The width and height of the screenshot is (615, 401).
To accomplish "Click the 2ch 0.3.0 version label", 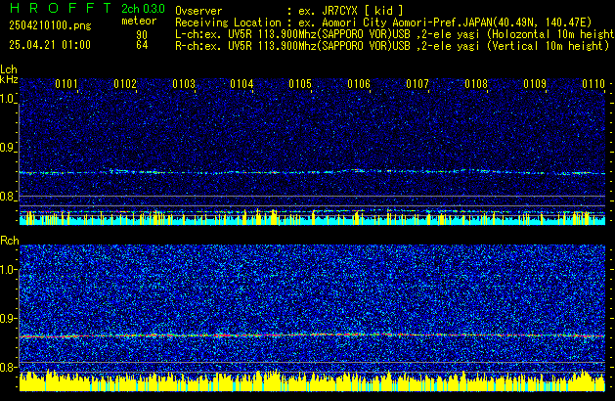I will pos(143,9).
